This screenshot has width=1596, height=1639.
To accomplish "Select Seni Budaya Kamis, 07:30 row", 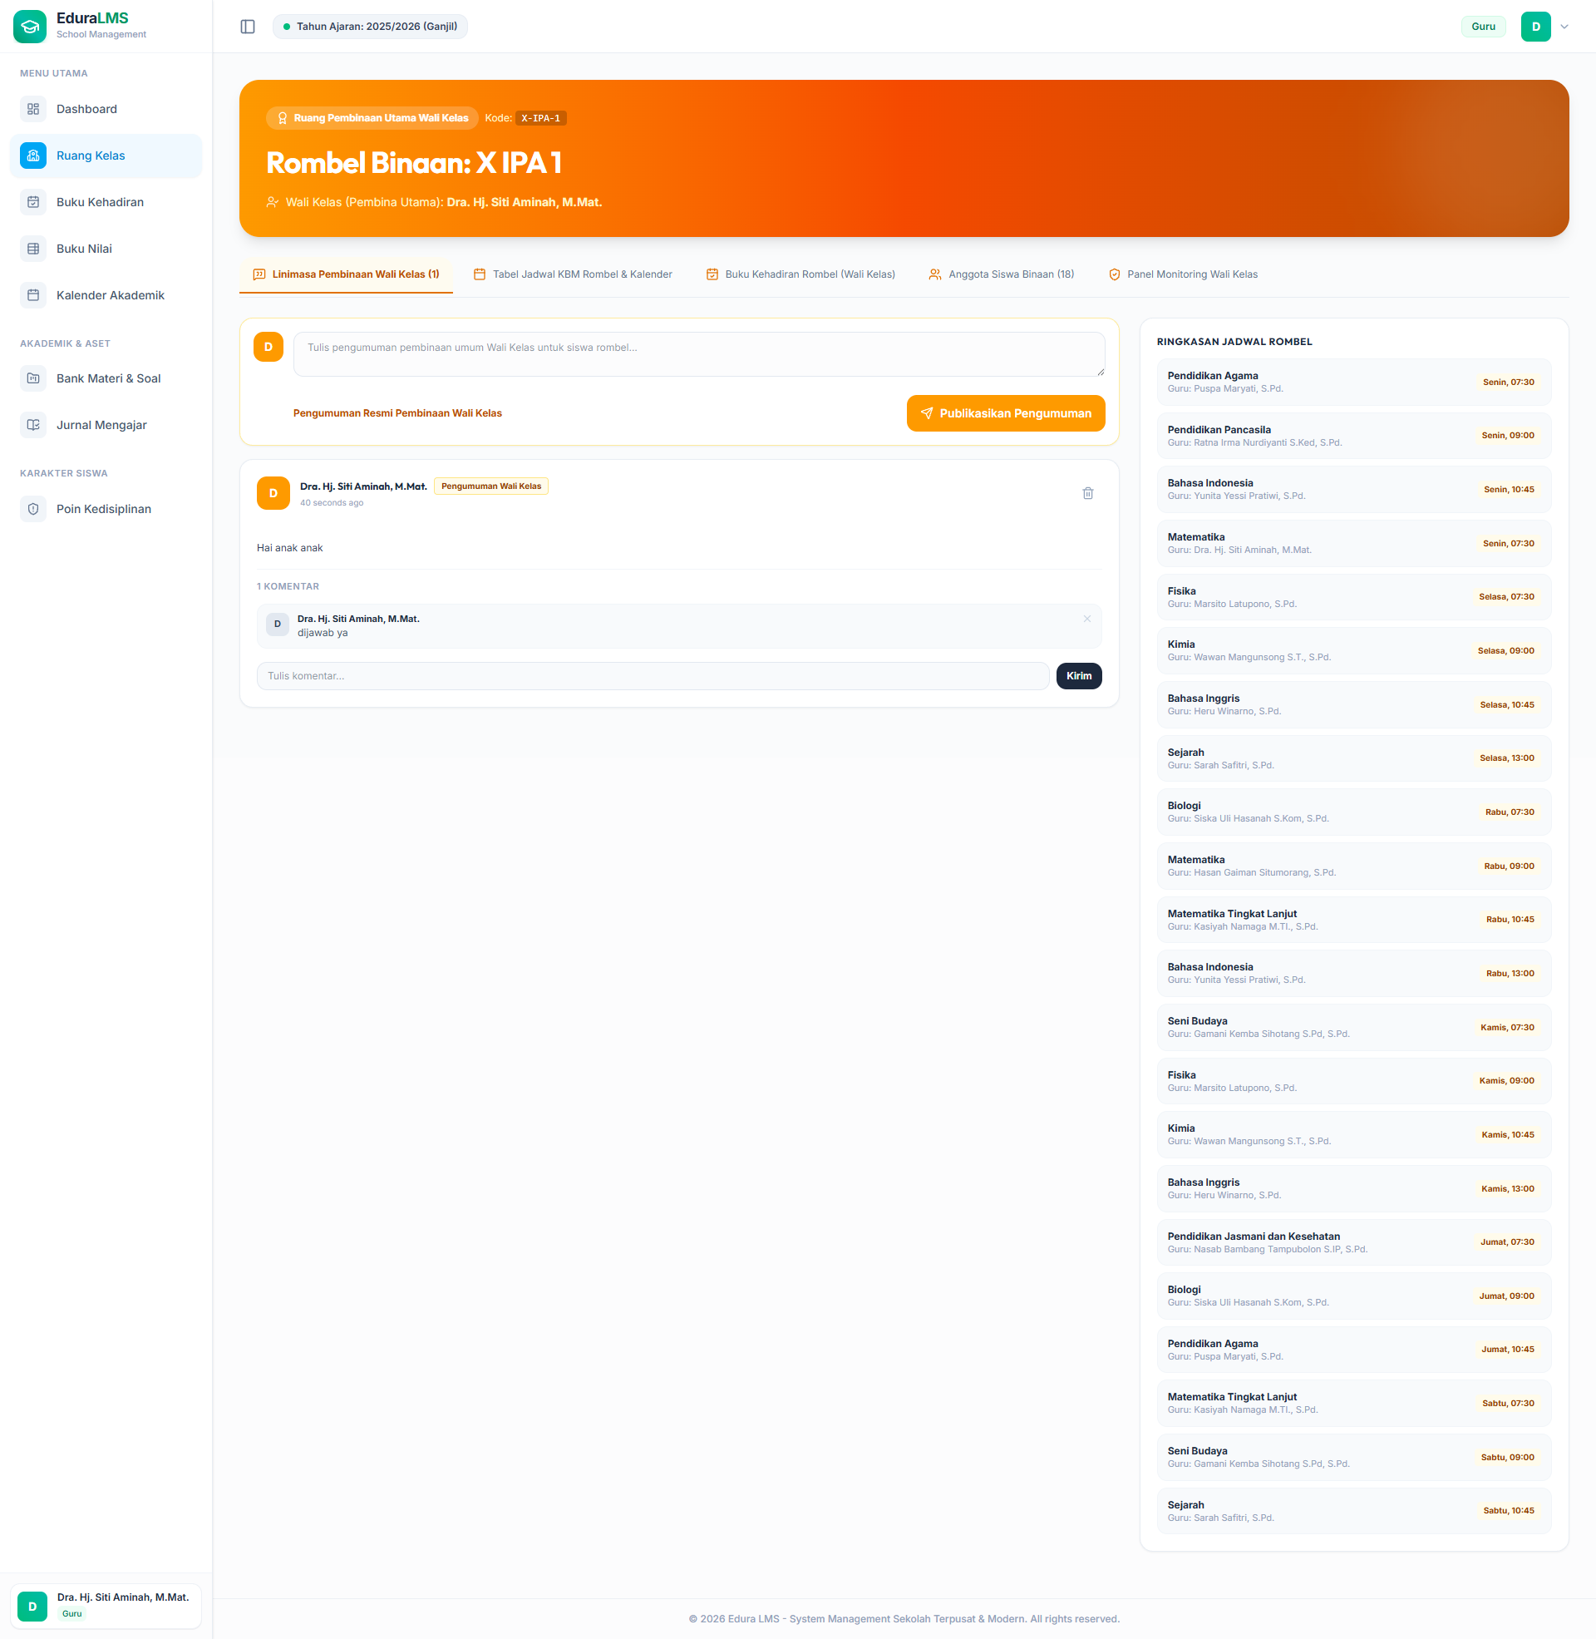I will coord(1354,1027).
